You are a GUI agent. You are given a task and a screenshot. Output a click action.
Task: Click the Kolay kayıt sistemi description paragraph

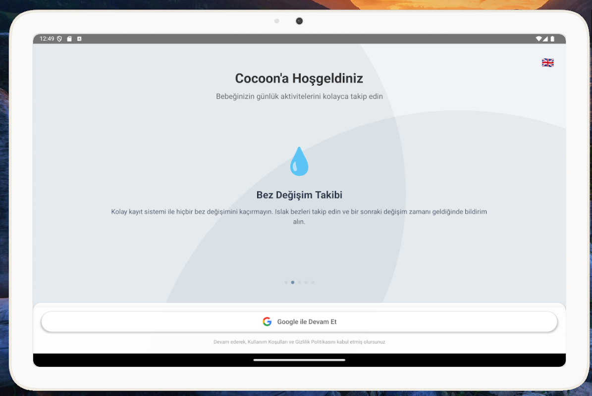299,216
